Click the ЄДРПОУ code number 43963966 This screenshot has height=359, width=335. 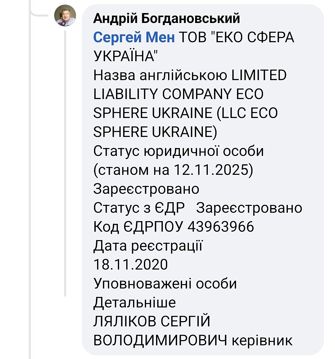click(221, 227)
